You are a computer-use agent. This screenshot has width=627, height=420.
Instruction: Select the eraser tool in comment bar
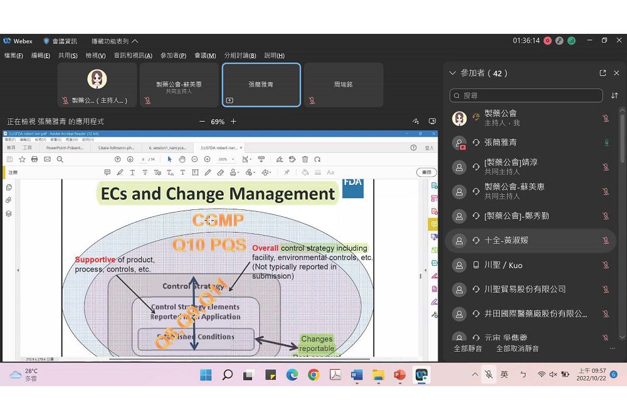point(220,172)
